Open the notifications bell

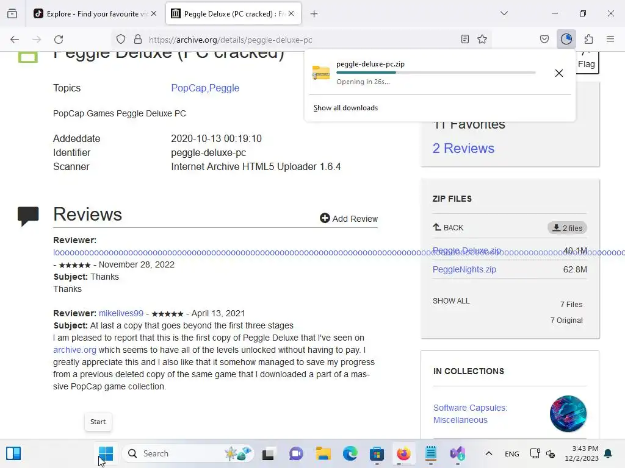pyautogui.click(x=609, y=453)
